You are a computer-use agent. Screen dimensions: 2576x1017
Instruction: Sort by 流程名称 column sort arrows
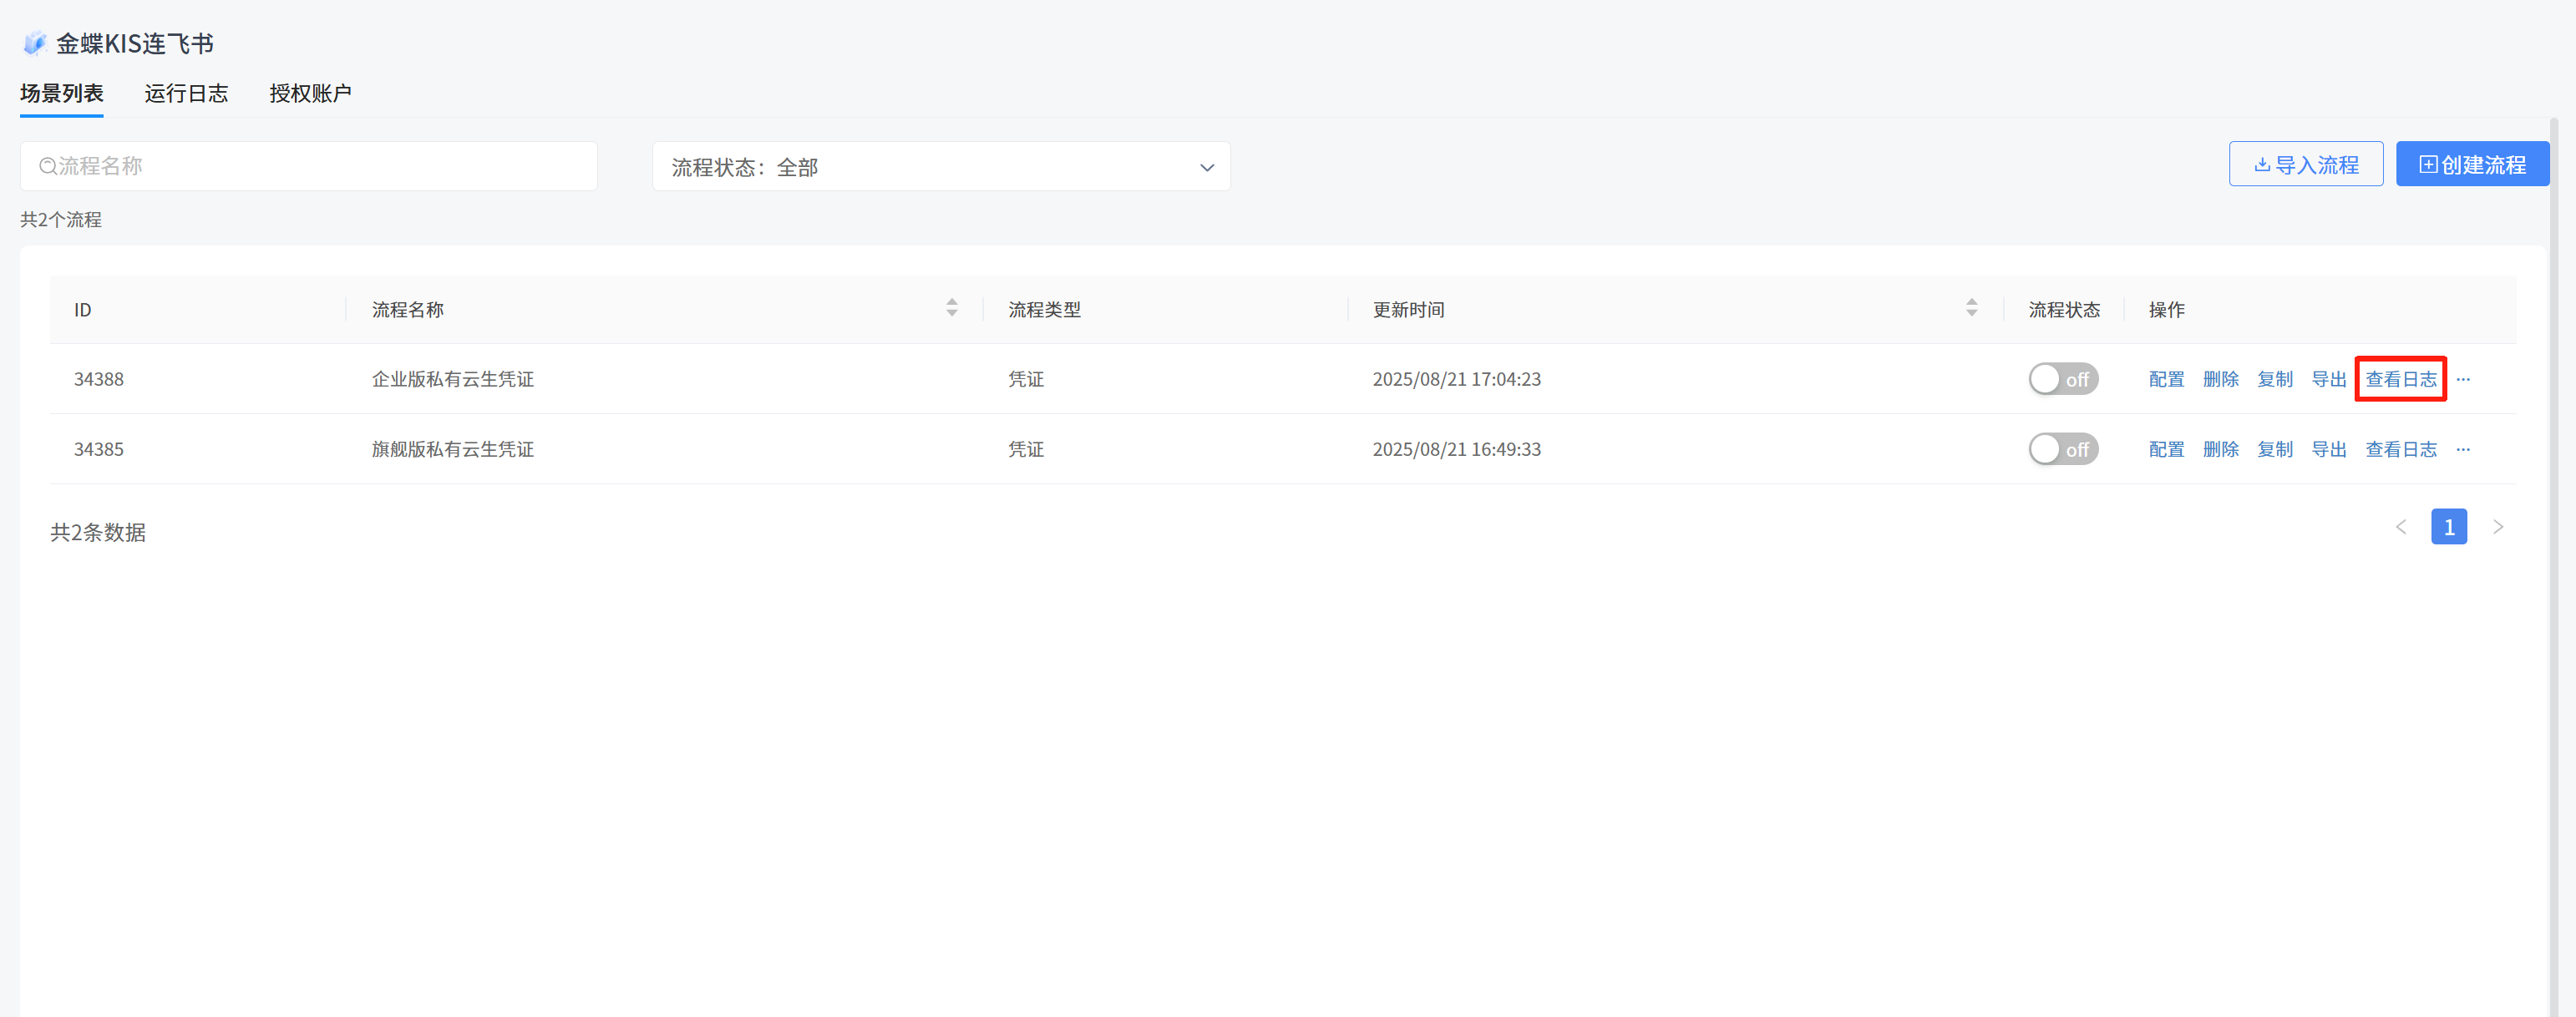coord(951,308)
